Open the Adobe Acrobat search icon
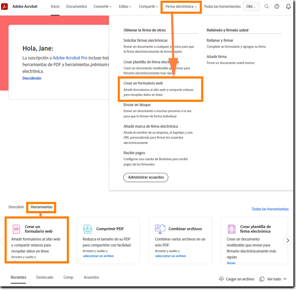 [x=267, y=6]
